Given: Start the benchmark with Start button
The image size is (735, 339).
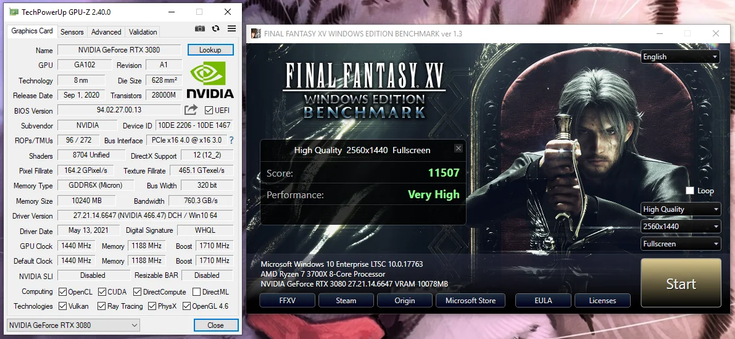Looking at the screenshot, I should click(681, 283).
